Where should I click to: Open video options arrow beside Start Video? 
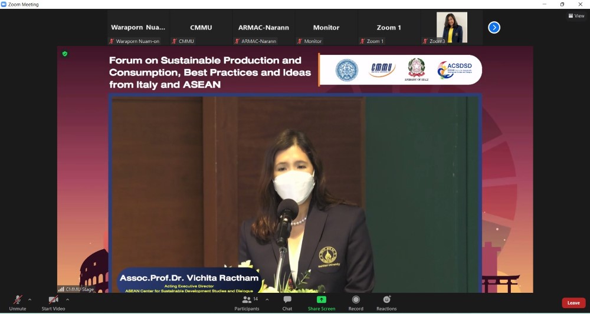click(x=67, y=299)
